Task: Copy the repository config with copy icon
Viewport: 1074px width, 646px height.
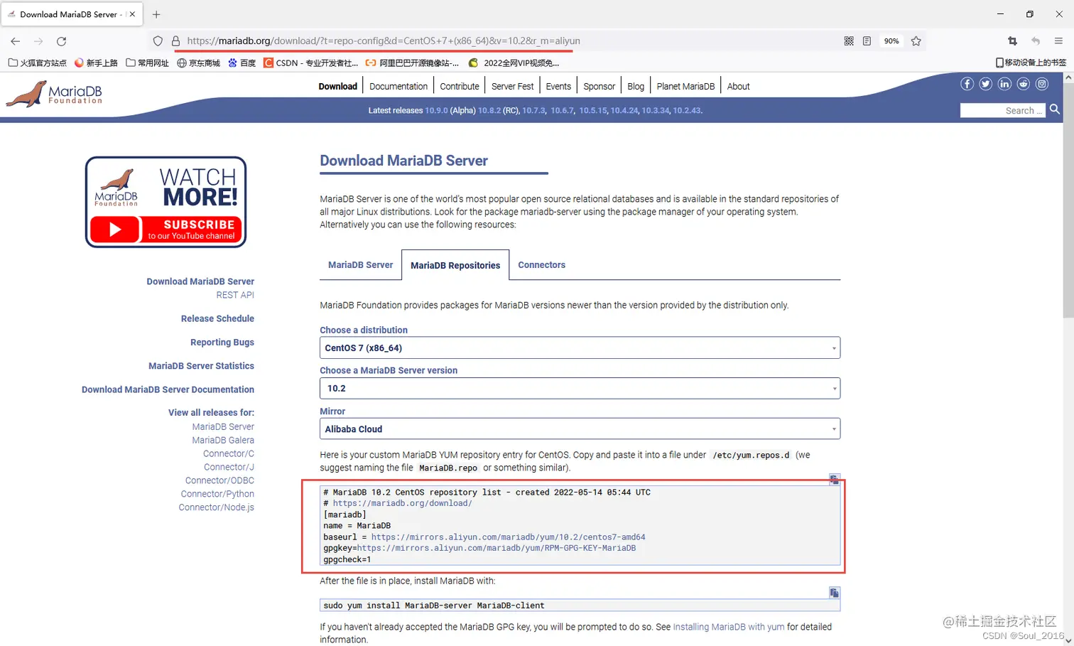Action: [835, 480]
